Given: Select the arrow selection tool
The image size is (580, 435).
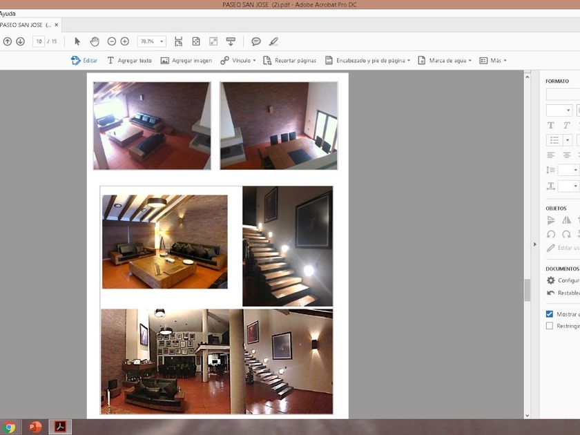Looking at the screenshot, I should [77, 41].
